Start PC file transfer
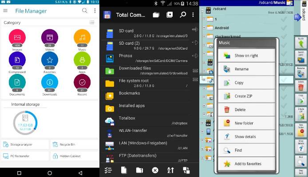Image resolution: width=308 pixels, height=177 pixels. coord(25,156)
